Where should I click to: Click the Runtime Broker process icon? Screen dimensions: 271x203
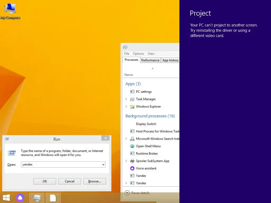pos(132,154)
